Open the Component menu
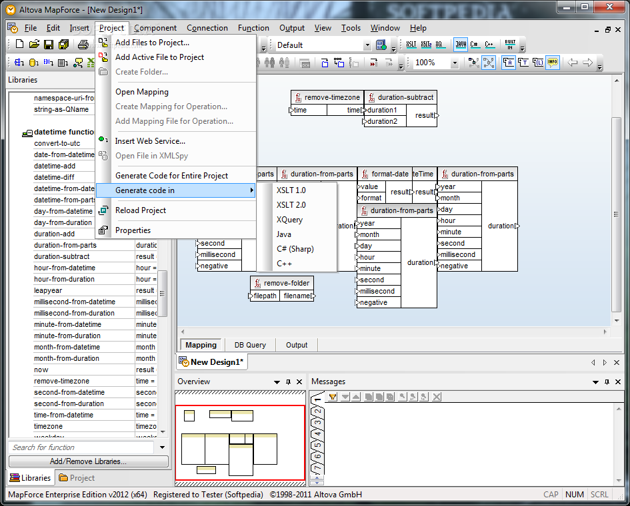 [155, 28]
